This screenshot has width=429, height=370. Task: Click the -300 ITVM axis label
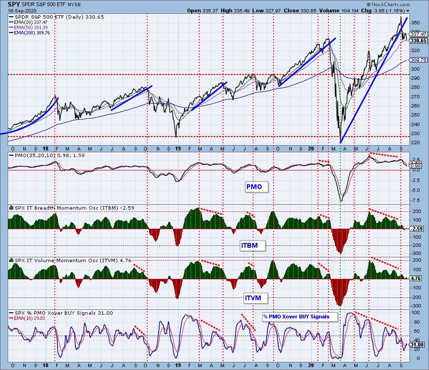[416, 306]
